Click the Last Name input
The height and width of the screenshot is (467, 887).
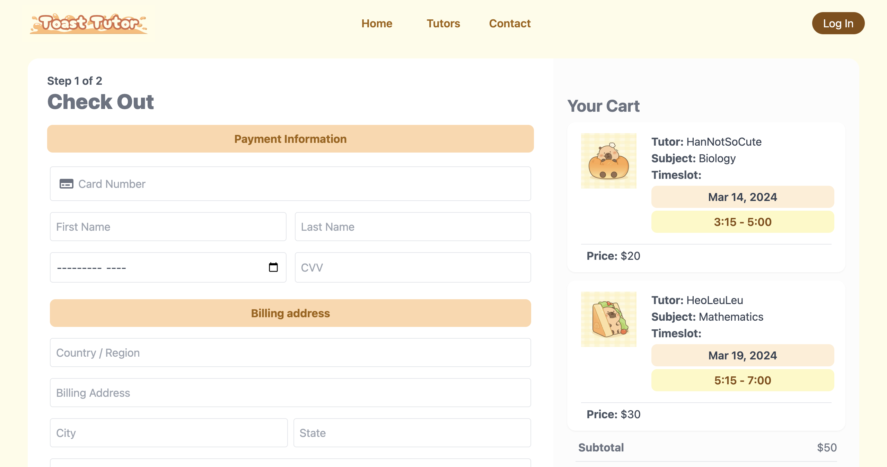pyautogui.click(x=412, y=227)
